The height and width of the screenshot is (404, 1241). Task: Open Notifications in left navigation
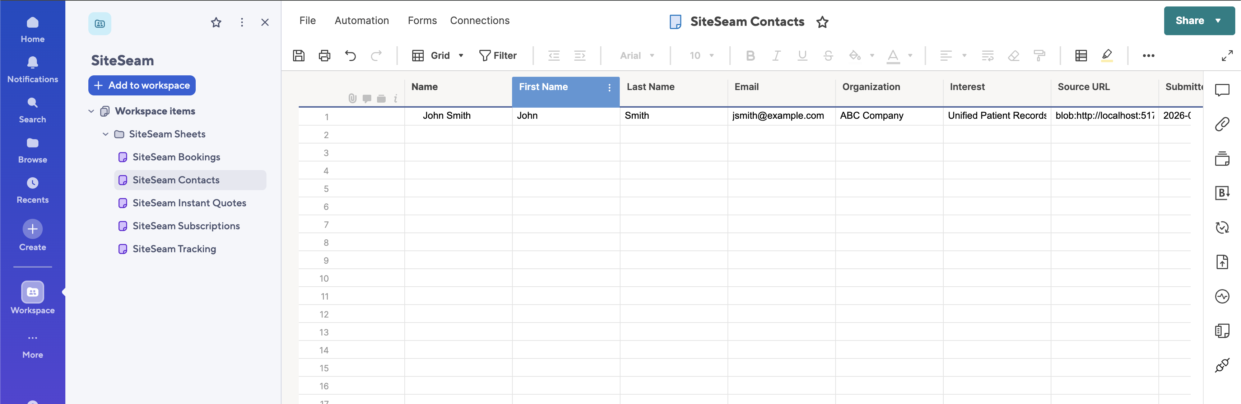33,70
